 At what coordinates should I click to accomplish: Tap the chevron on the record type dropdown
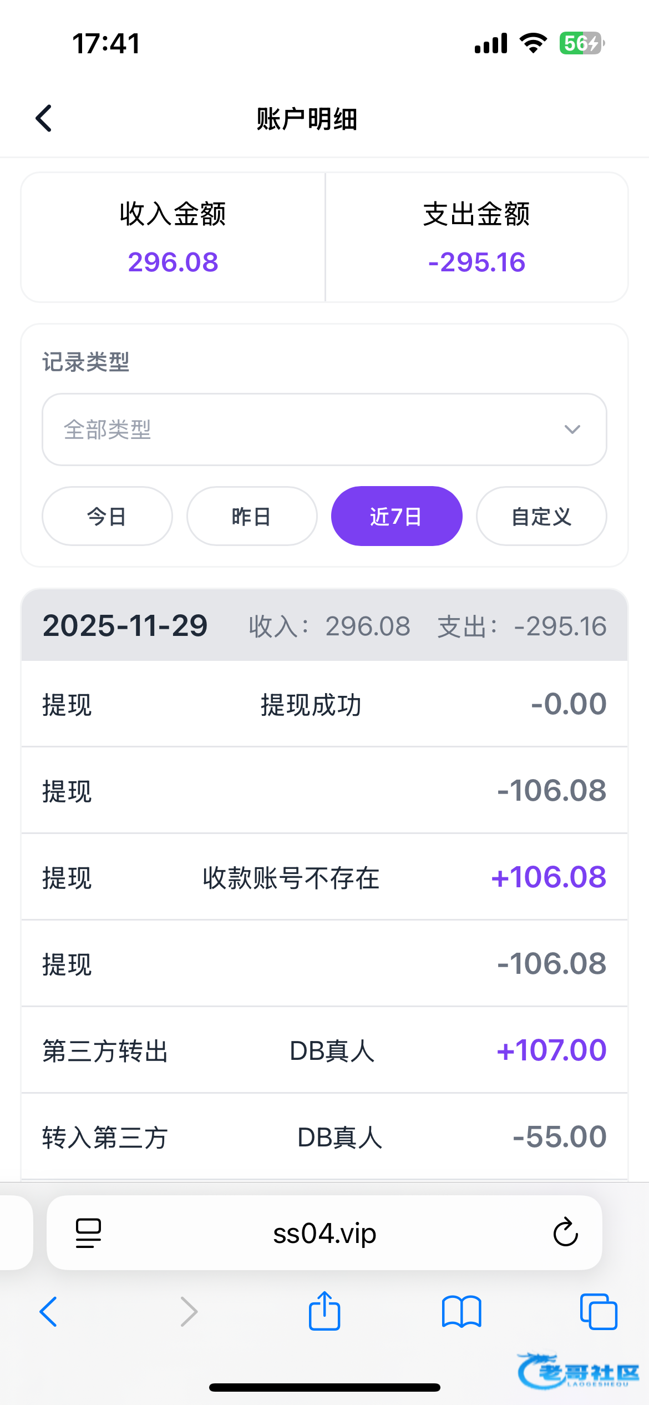click(572, 429)
